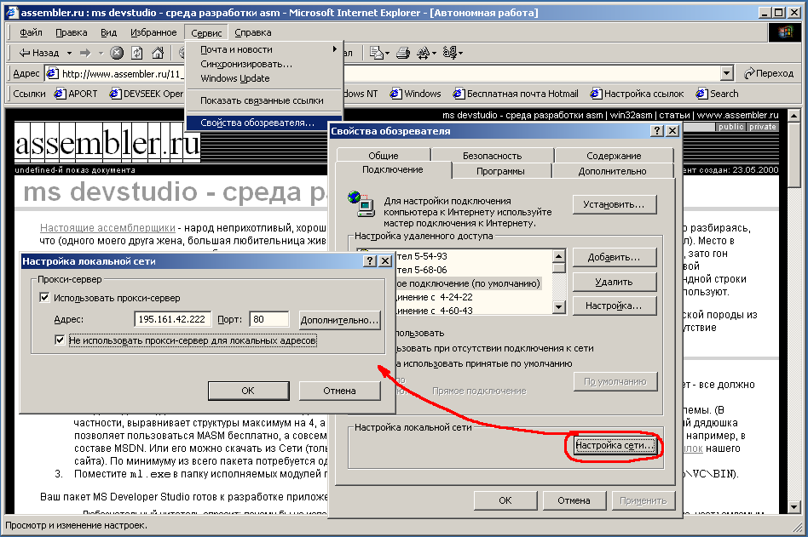Click into the Порт field
The width and height of the screenshot is (808, 537).
pyautogui.click(x=269, y=319)
